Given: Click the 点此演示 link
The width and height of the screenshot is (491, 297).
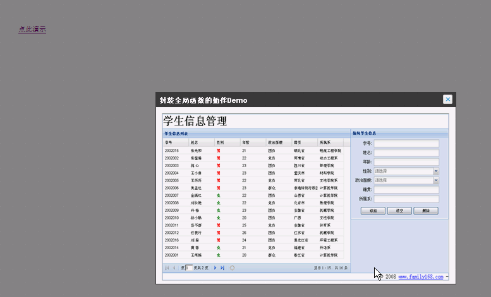Looking at the screenshot, I should pos(32,30).
